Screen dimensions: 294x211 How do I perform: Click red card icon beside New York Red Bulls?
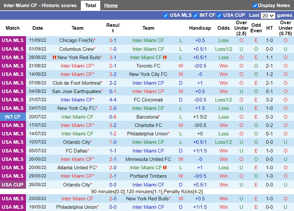tap(55, 58)
